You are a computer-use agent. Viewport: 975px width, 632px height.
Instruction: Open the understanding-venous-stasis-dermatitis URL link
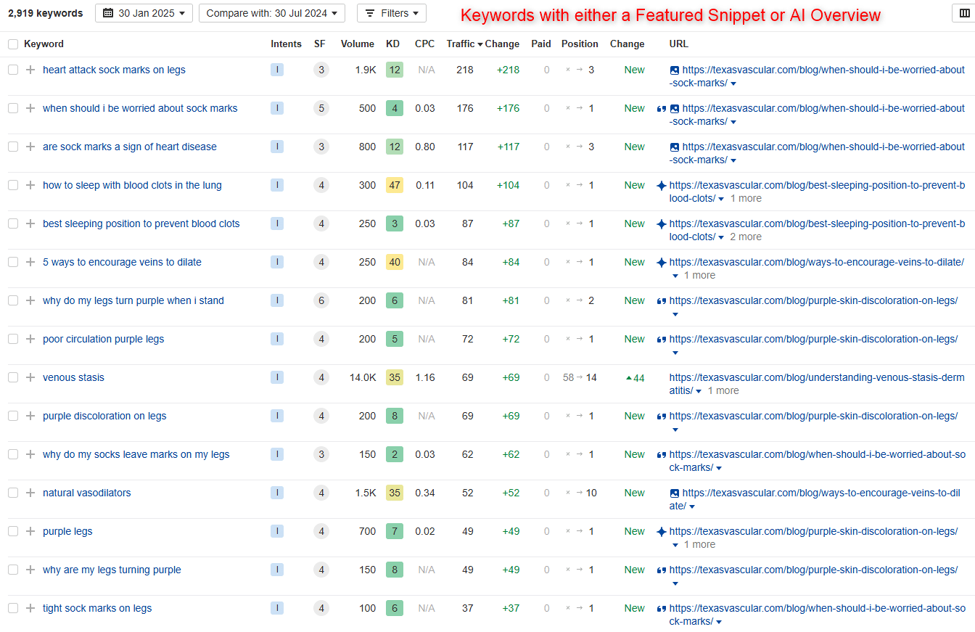coord(817,378)
